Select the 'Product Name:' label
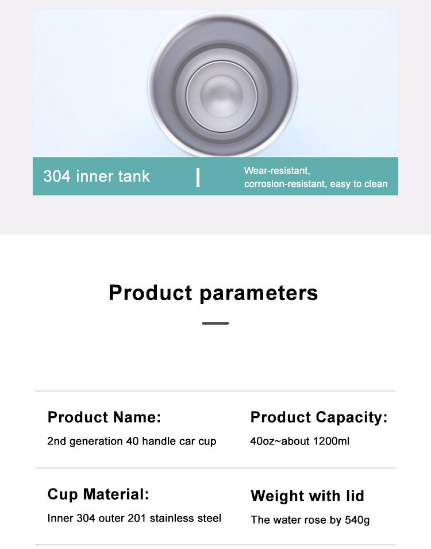Screen dimensions: 431x549 click(x=105, y=417)
